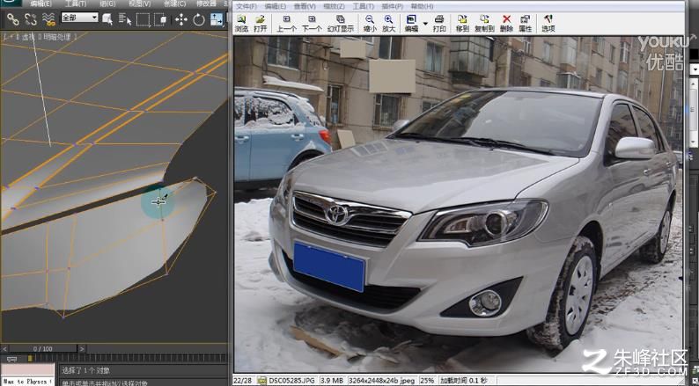
Task: Click the key mode icon left of track bar
Action: (11, 359)
